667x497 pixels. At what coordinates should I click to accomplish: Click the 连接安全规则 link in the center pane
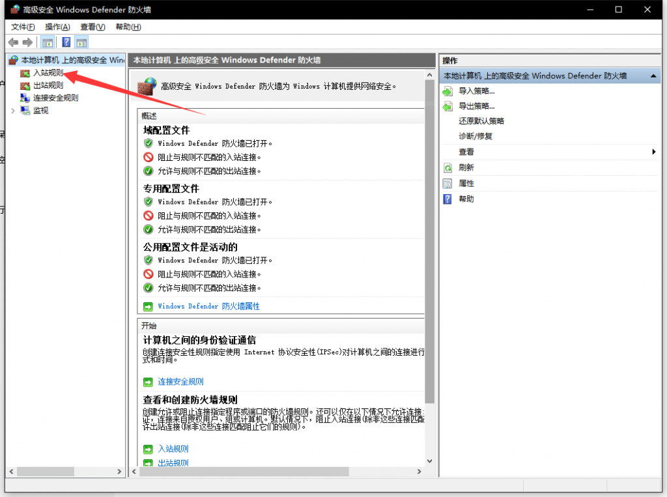(x=180, y=382)
